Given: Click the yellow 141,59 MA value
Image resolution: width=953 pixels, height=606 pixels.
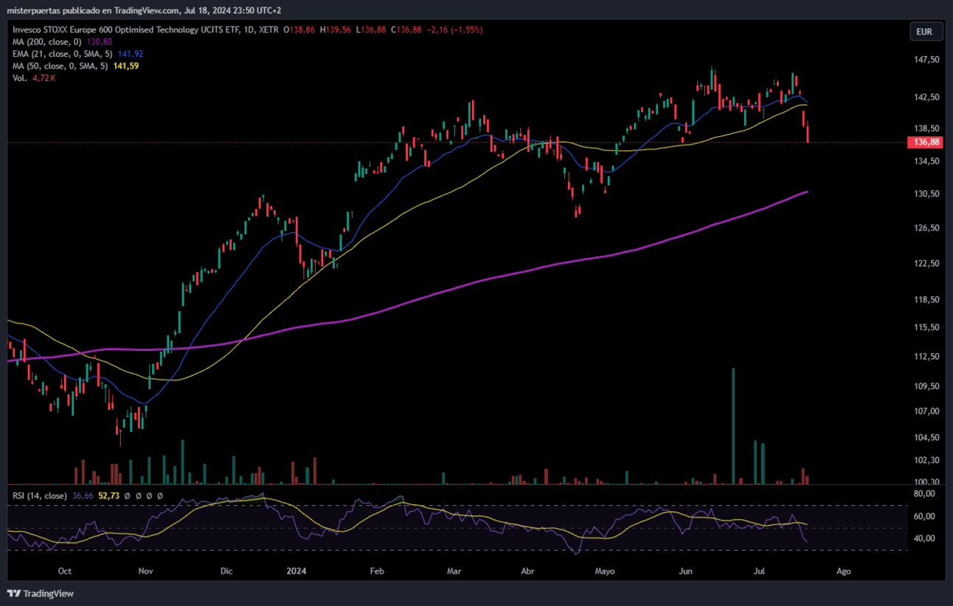Looking at the screenshot, I should [x=125, y=66].
